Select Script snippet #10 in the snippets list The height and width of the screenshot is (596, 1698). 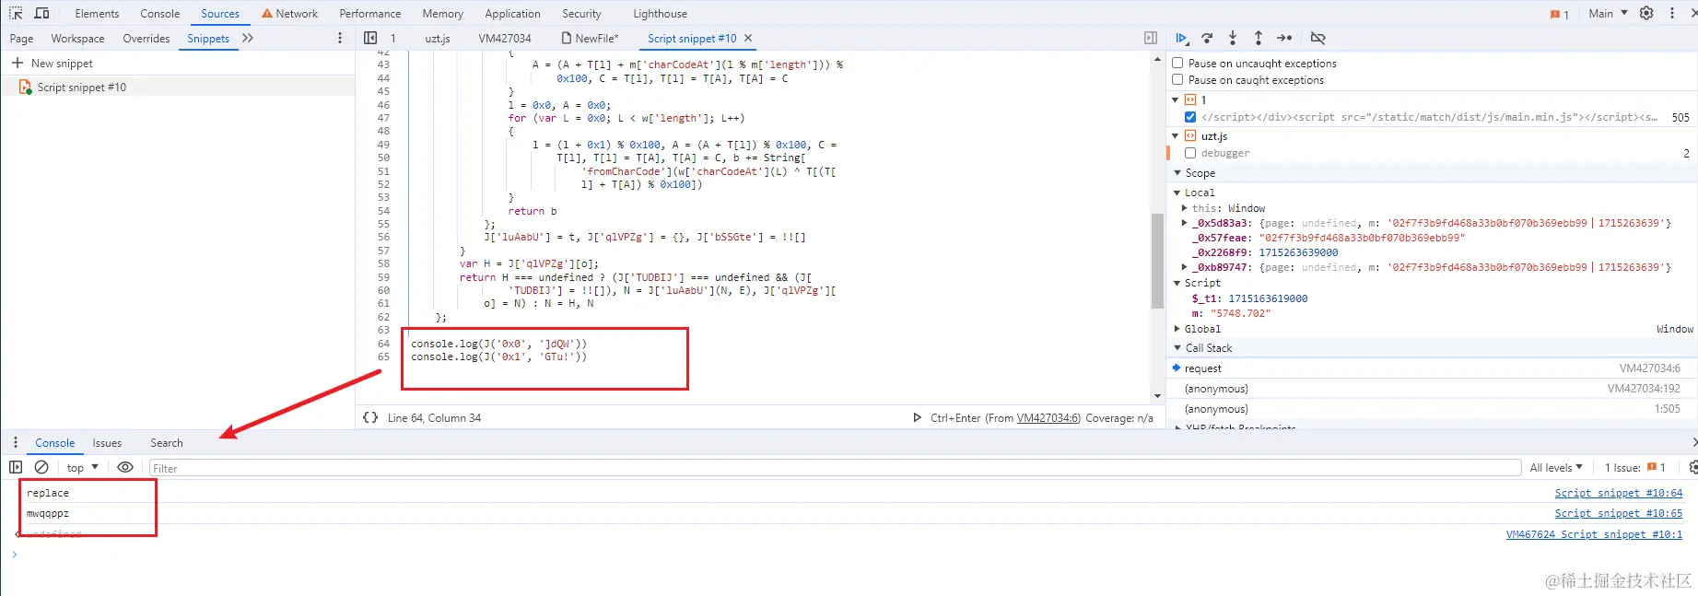(x=178, y=87)
